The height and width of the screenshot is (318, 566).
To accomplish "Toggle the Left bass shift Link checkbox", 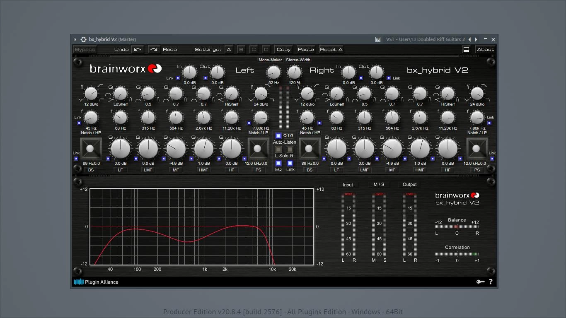I will (x=76, y=159).
